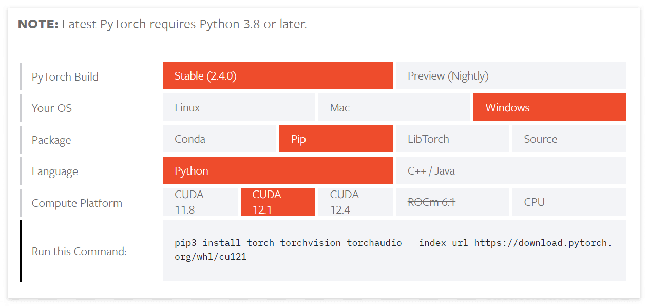
Task: Switch language to C++ / Java
Action: [x=510, y=170]
